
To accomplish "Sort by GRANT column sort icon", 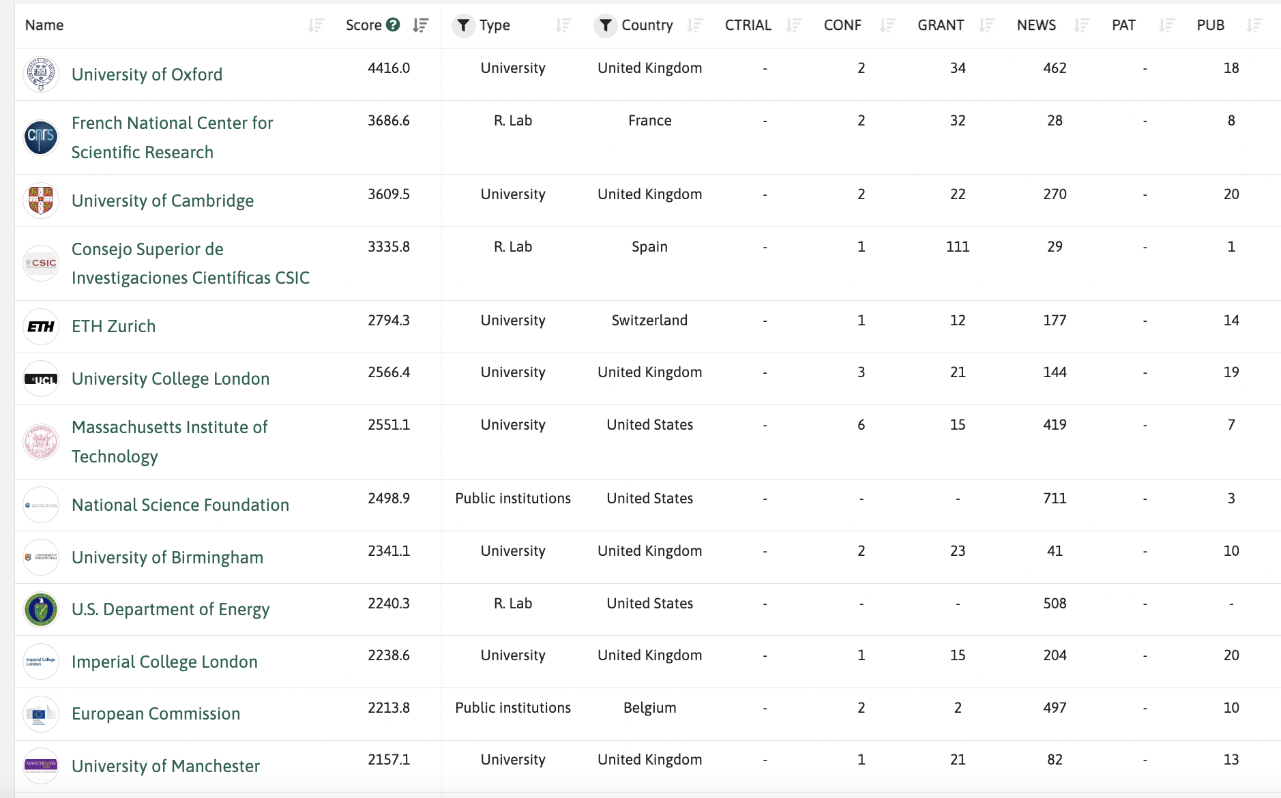I will coord(986,25).
